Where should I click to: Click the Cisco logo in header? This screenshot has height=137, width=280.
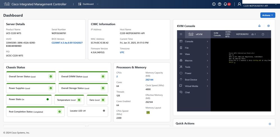[x=7, y=4]
